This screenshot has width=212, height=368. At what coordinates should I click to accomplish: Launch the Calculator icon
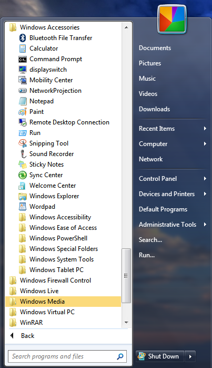pyautogui.click(x=23, y=49)
